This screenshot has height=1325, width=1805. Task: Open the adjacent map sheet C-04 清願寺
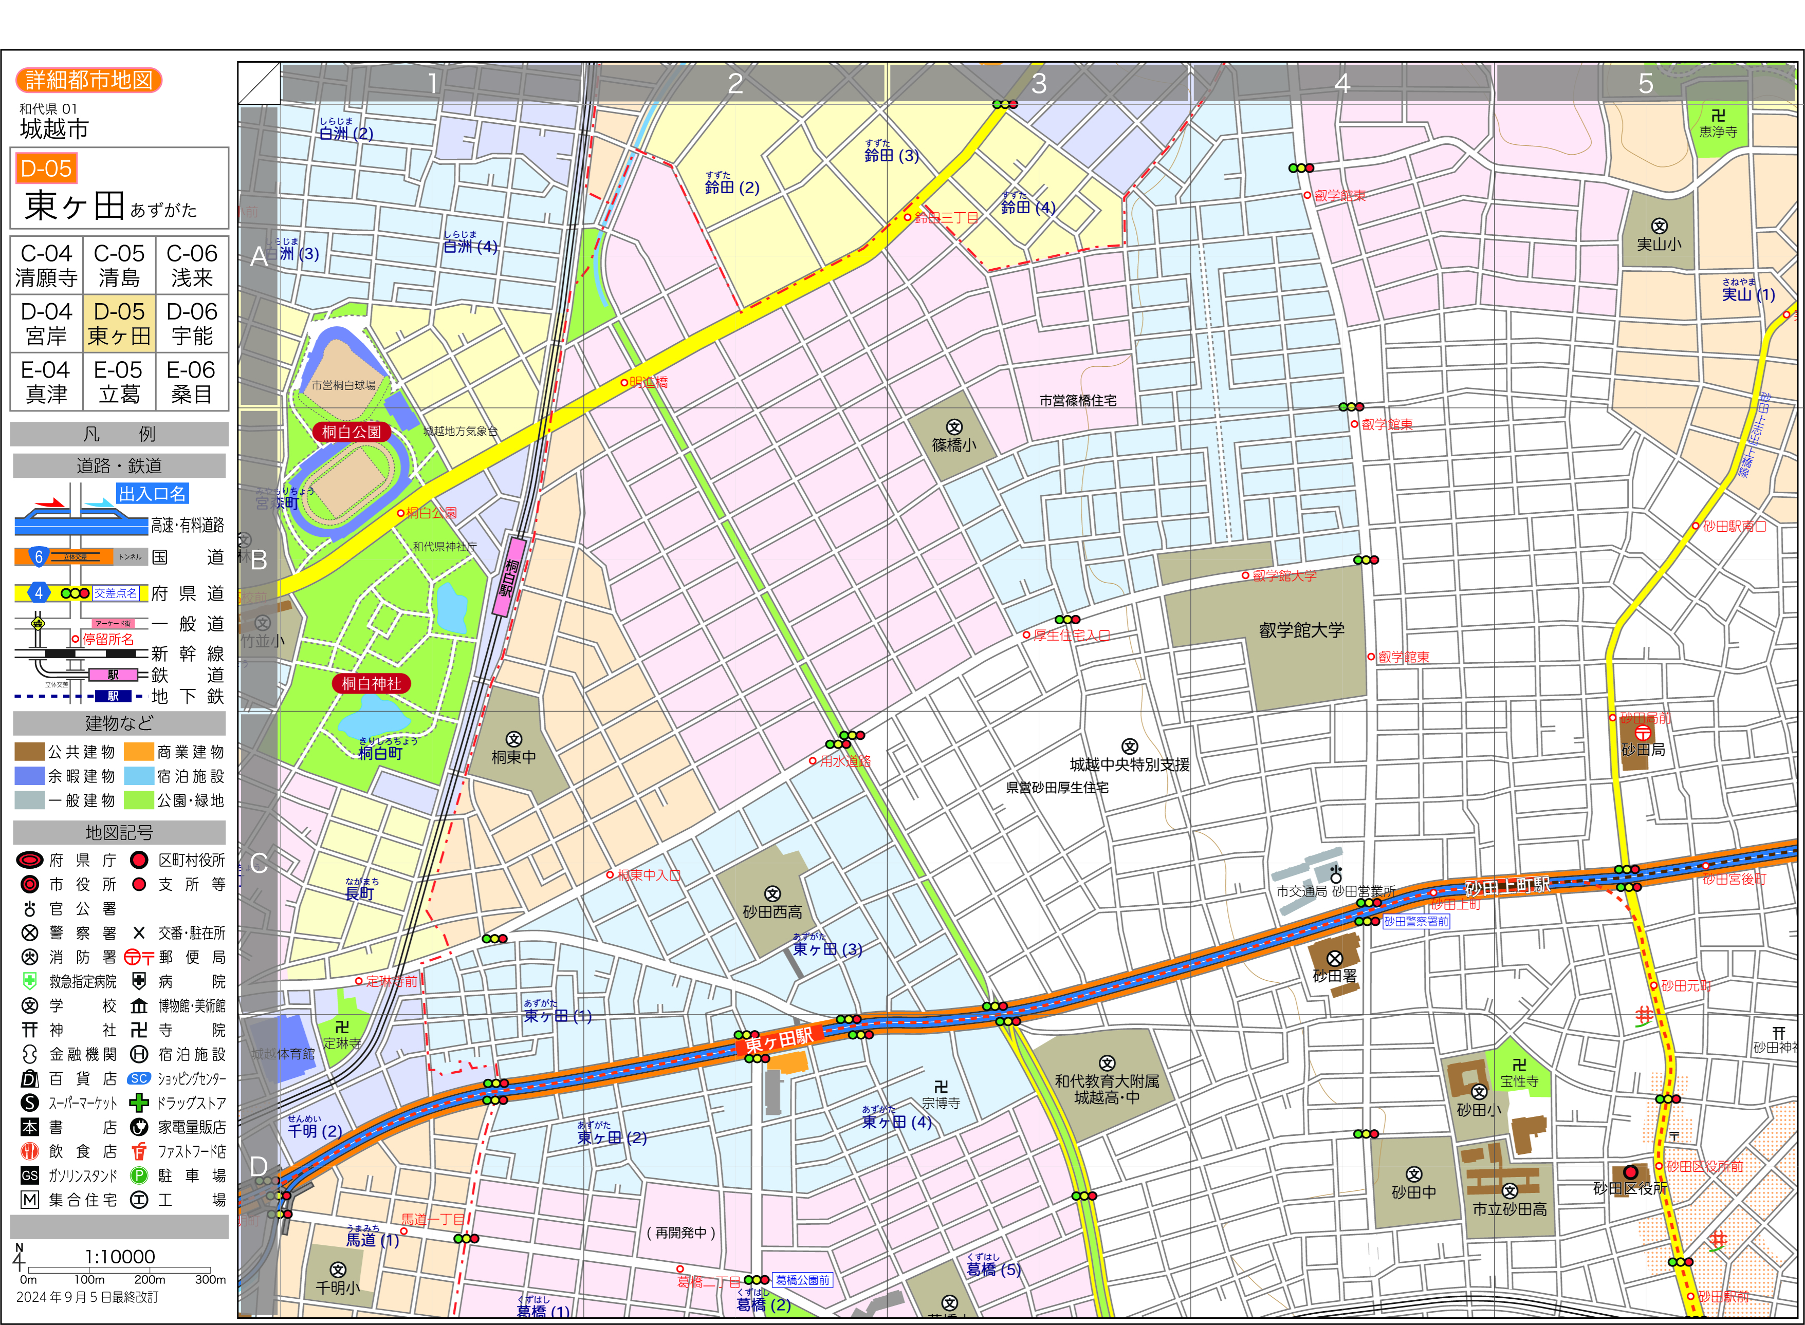47,266
